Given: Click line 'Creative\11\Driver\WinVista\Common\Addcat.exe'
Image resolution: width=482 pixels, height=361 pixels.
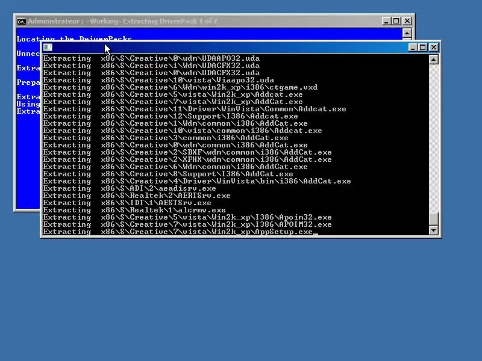Looking at the screenshot, I should point(195,109).
